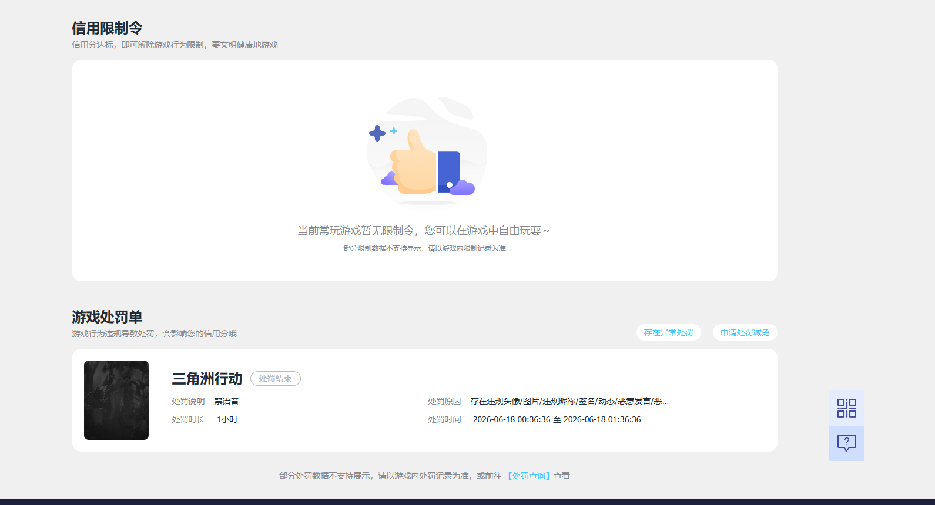
Task: Open the QR code icon panel
Action: point(846,408)
